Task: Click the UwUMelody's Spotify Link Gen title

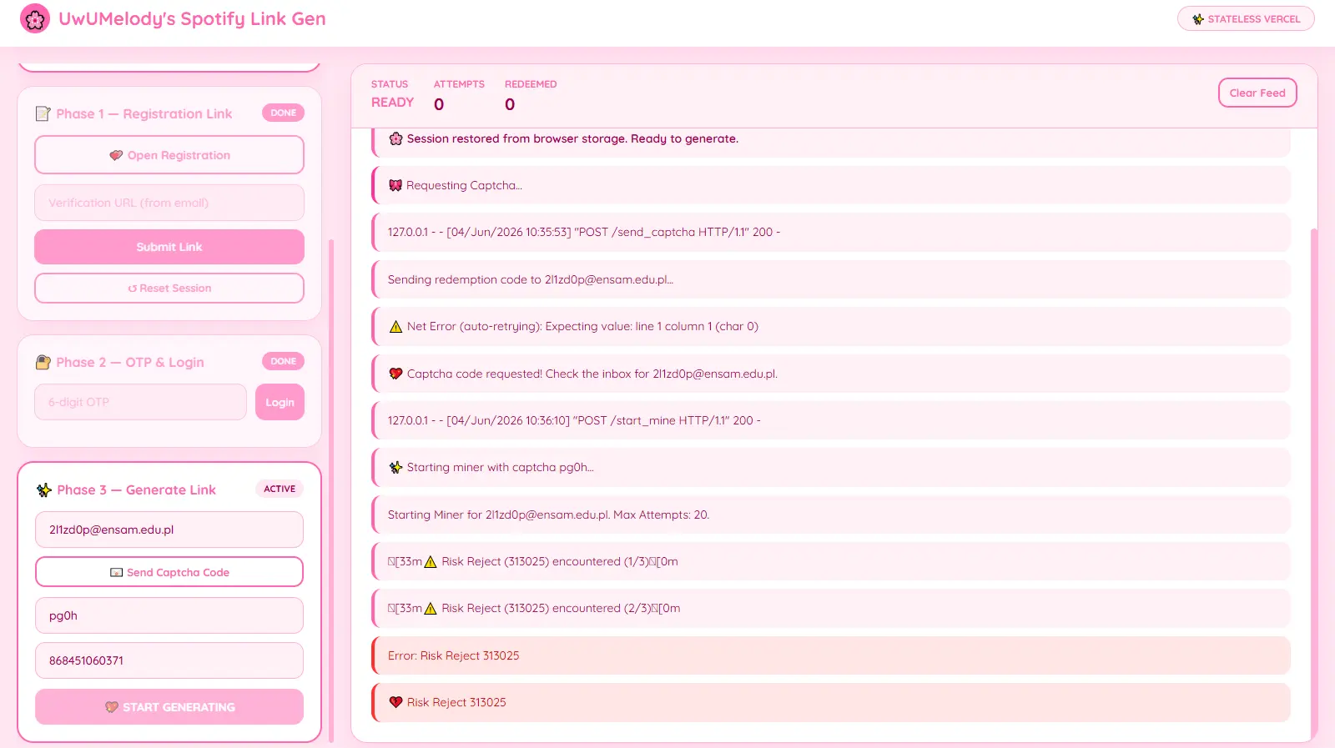Action: (192, 18)
